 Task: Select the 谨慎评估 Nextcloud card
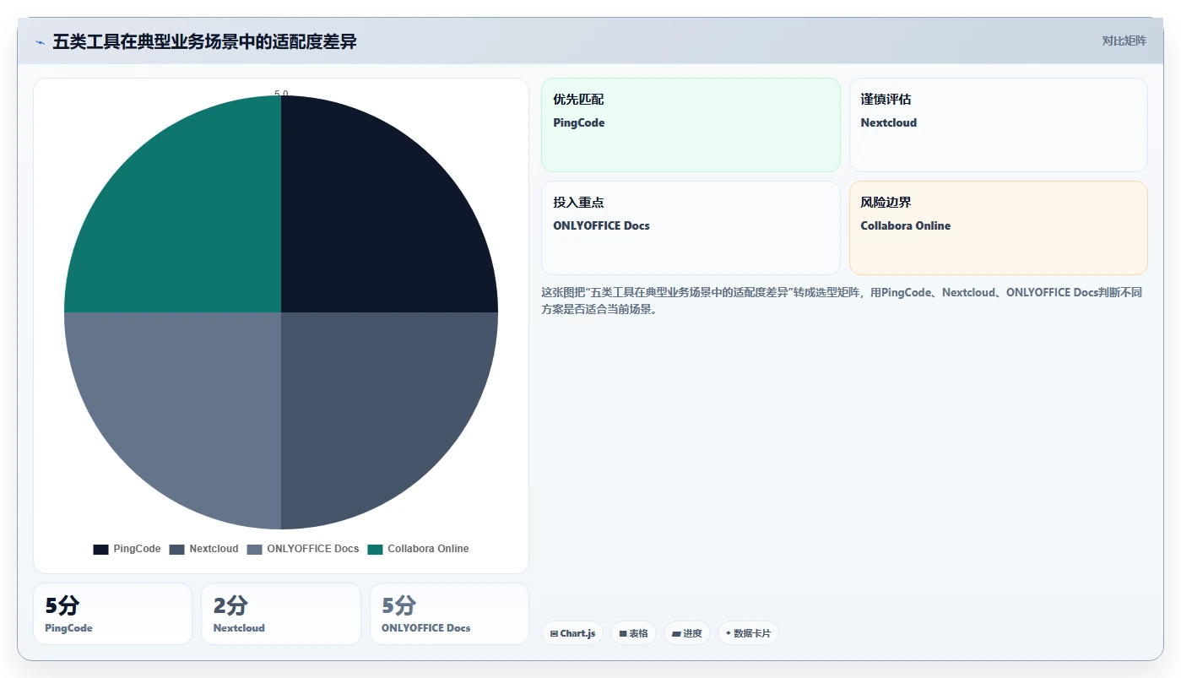click(x=998, y=125)
